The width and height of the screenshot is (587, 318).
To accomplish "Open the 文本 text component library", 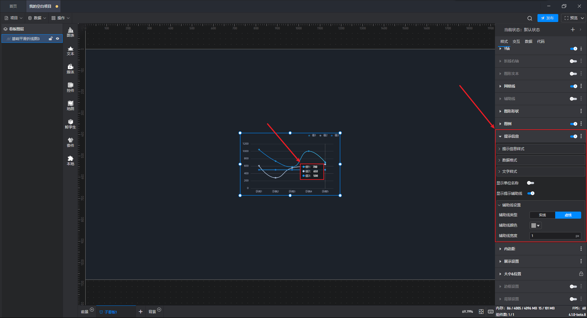I will click(x=70, y=50).
